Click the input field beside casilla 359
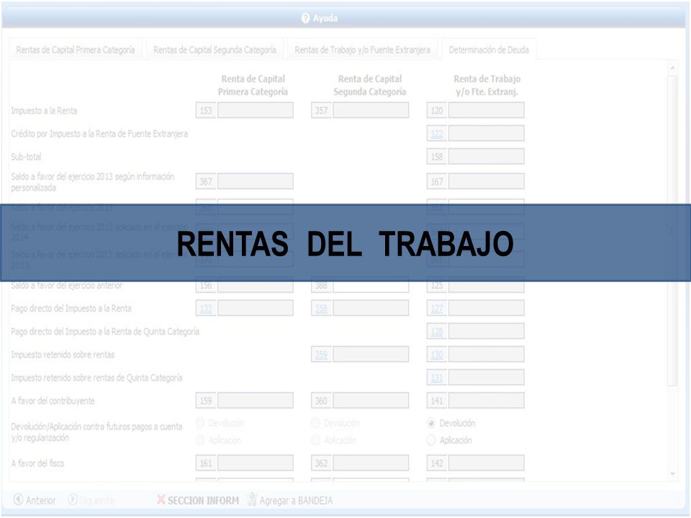Screen dimensions: 691x518 click(x=371, y=354)
